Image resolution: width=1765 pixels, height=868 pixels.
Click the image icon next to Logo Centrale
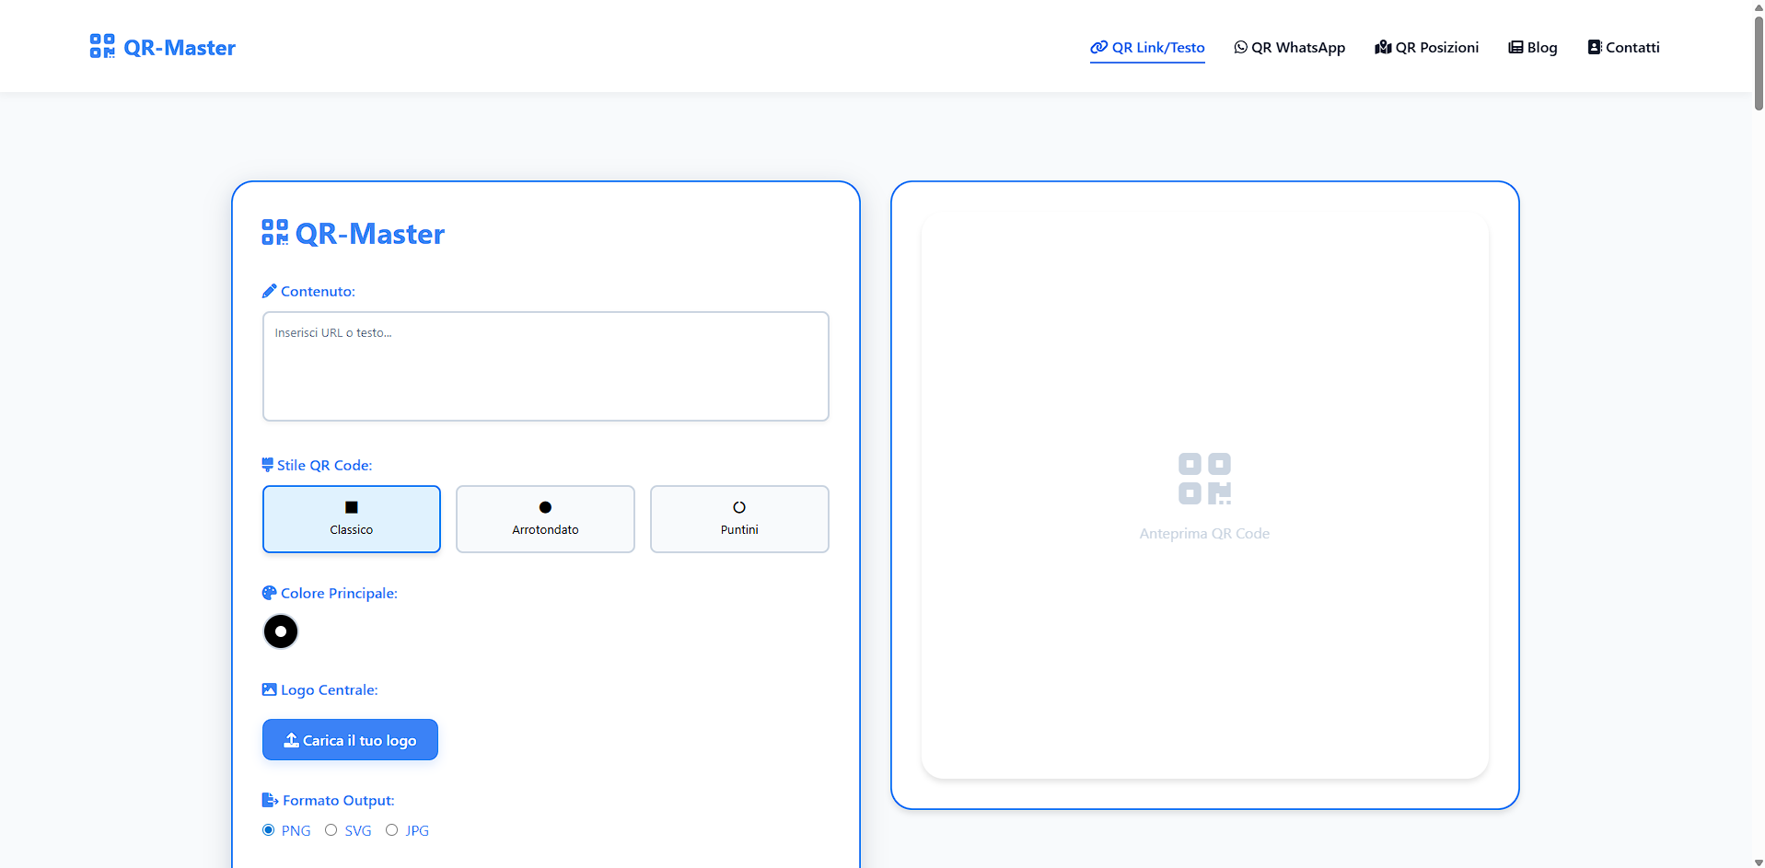269,689
